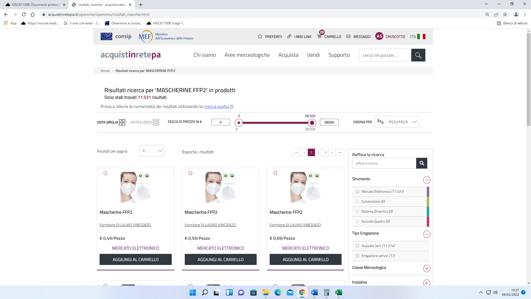Click the portal search magnifier button
This screenshot has height=299, width=531.
tap(418, 55)
